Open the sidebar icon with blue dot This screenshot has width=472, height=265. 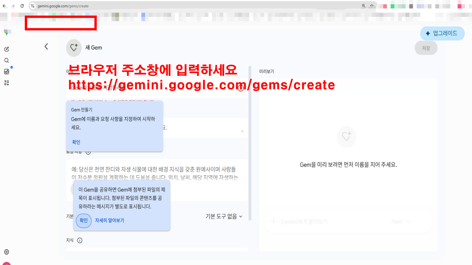[7, 71]
